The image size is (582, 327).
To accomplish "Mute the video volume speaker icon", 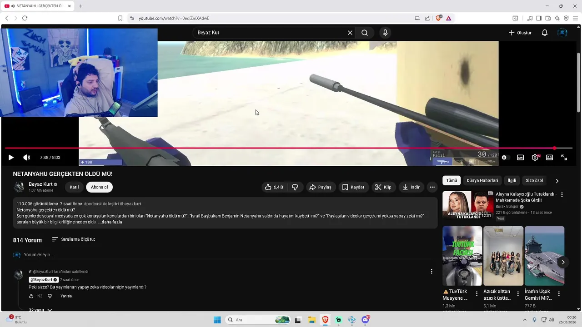I will 27,158.
